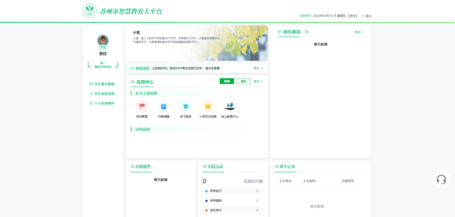
Task: Click the 苏州市智慧教育大平台 logo
Action: 90,11
